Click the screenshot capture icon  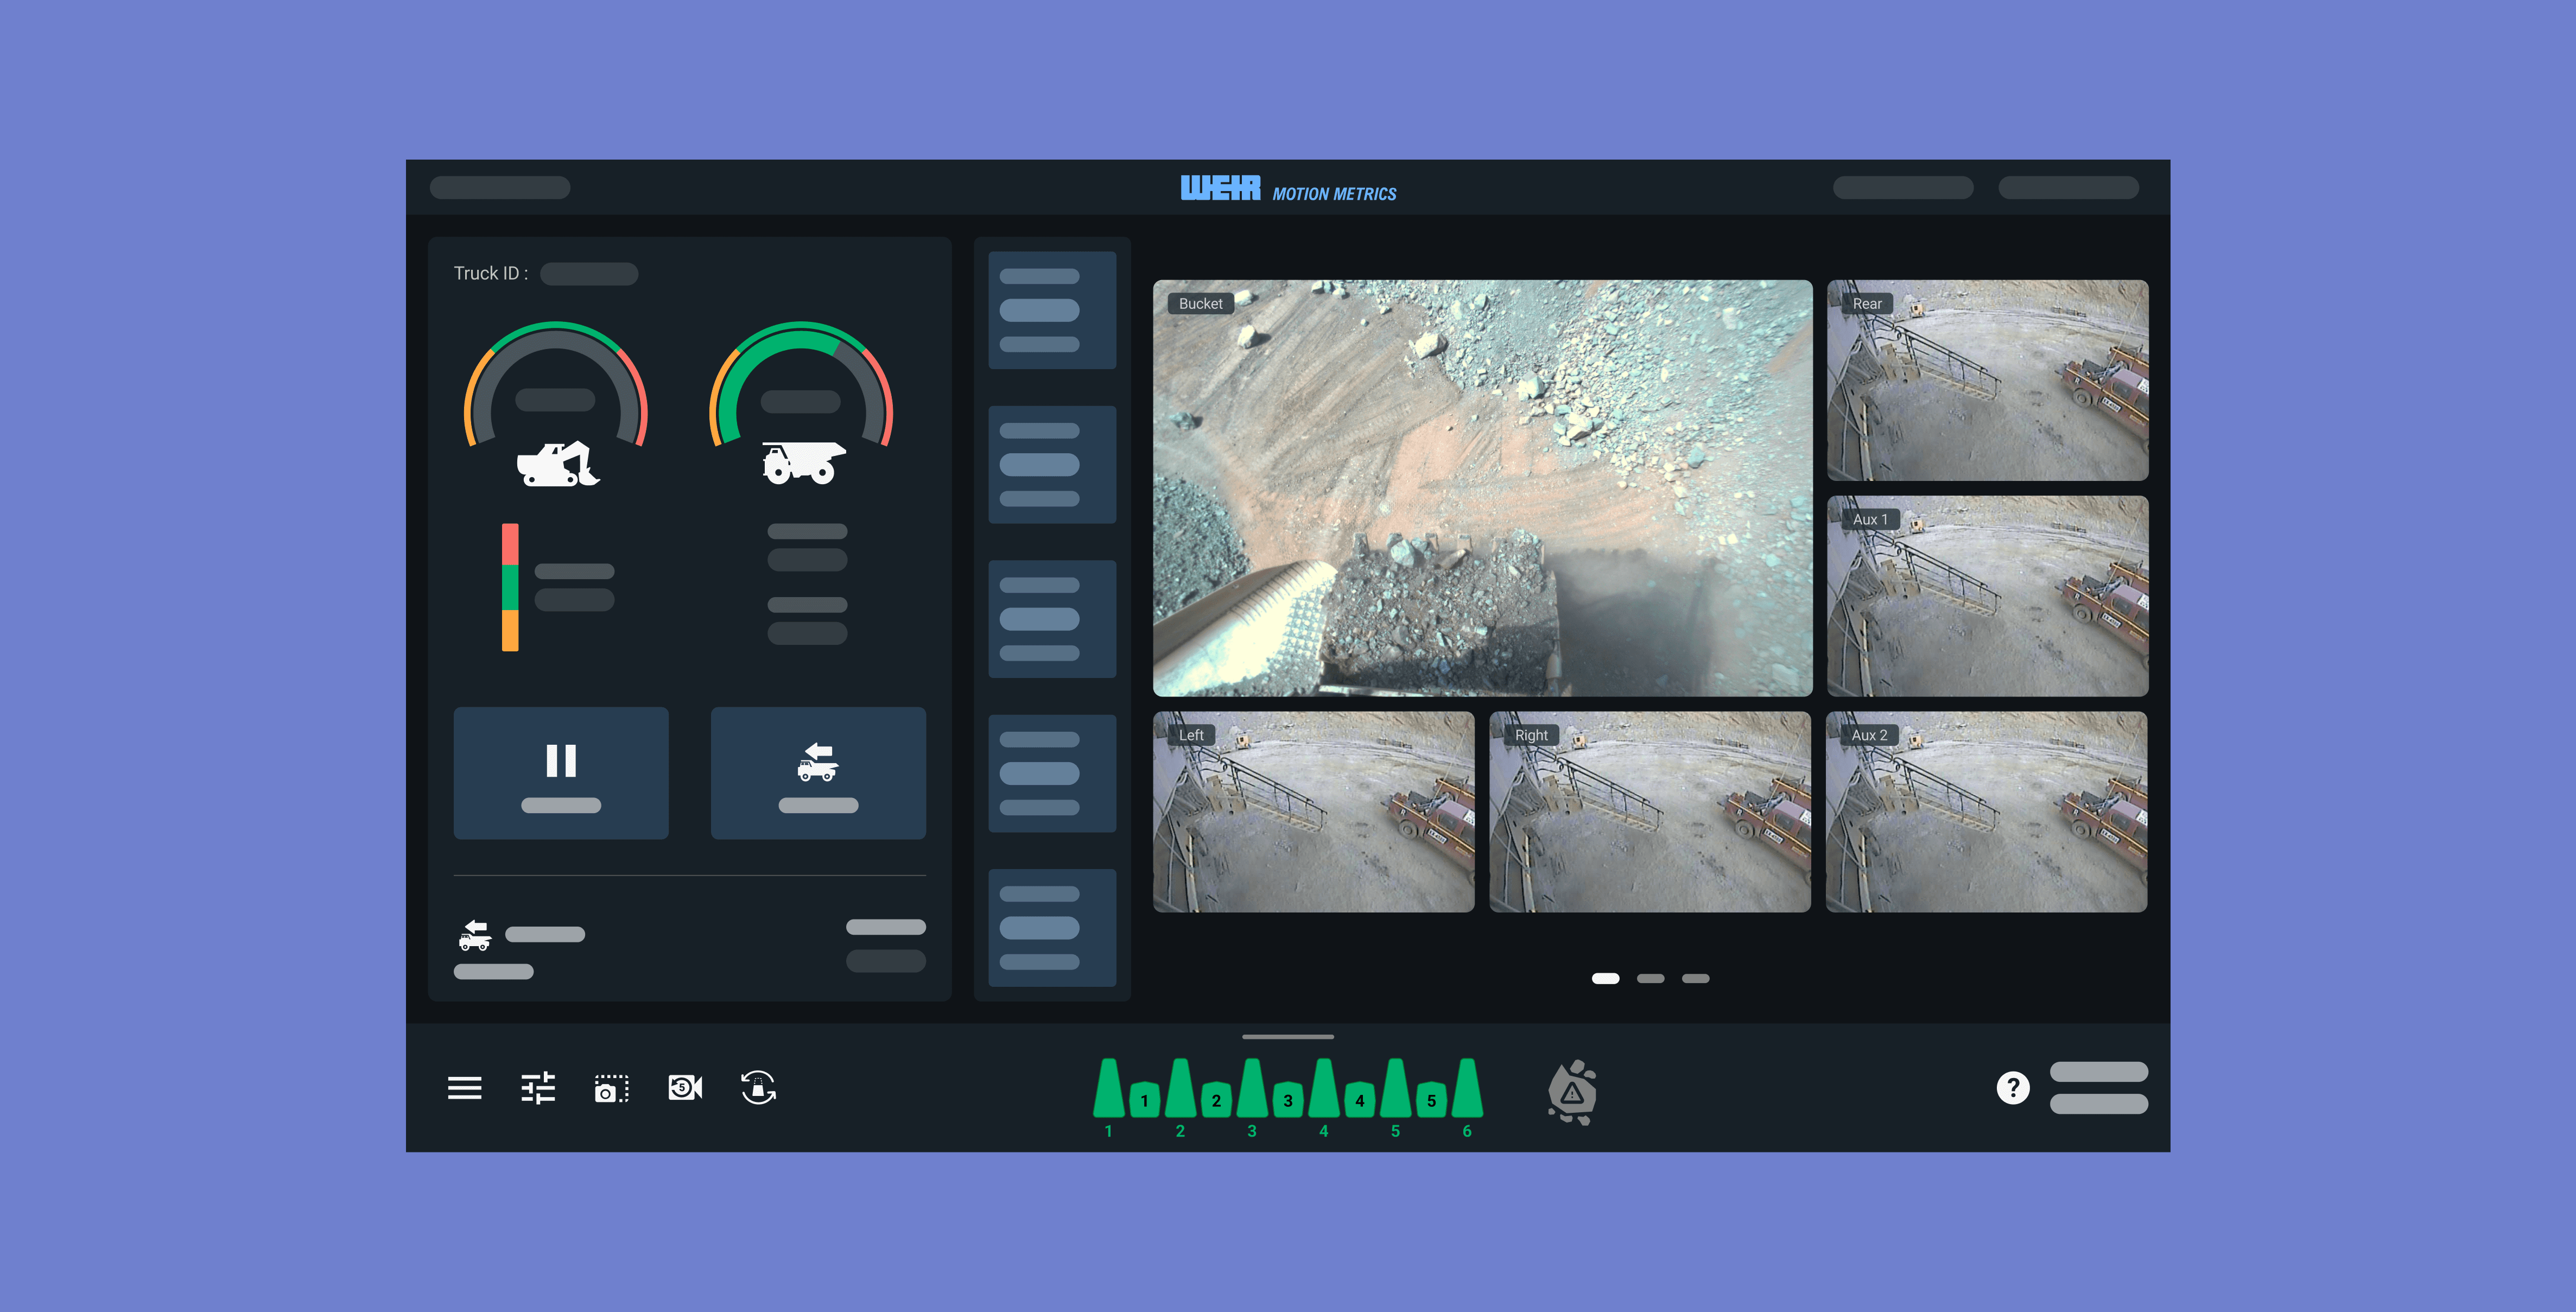611,1088
